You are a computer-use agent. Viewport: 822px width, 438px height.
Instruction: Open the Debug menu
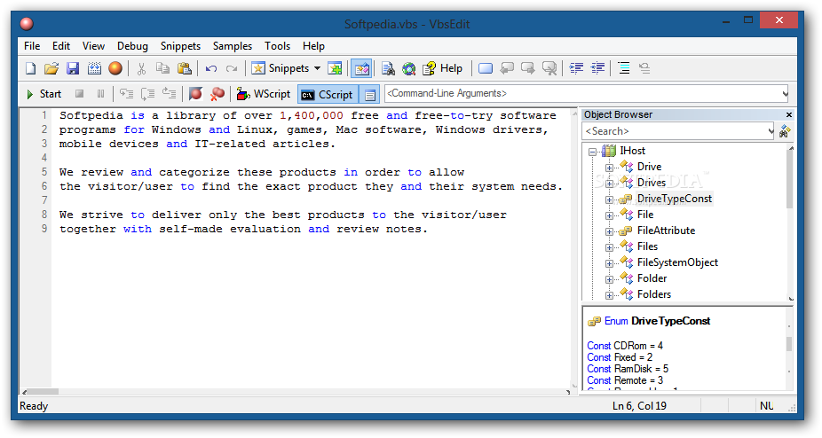click(132, 46)
